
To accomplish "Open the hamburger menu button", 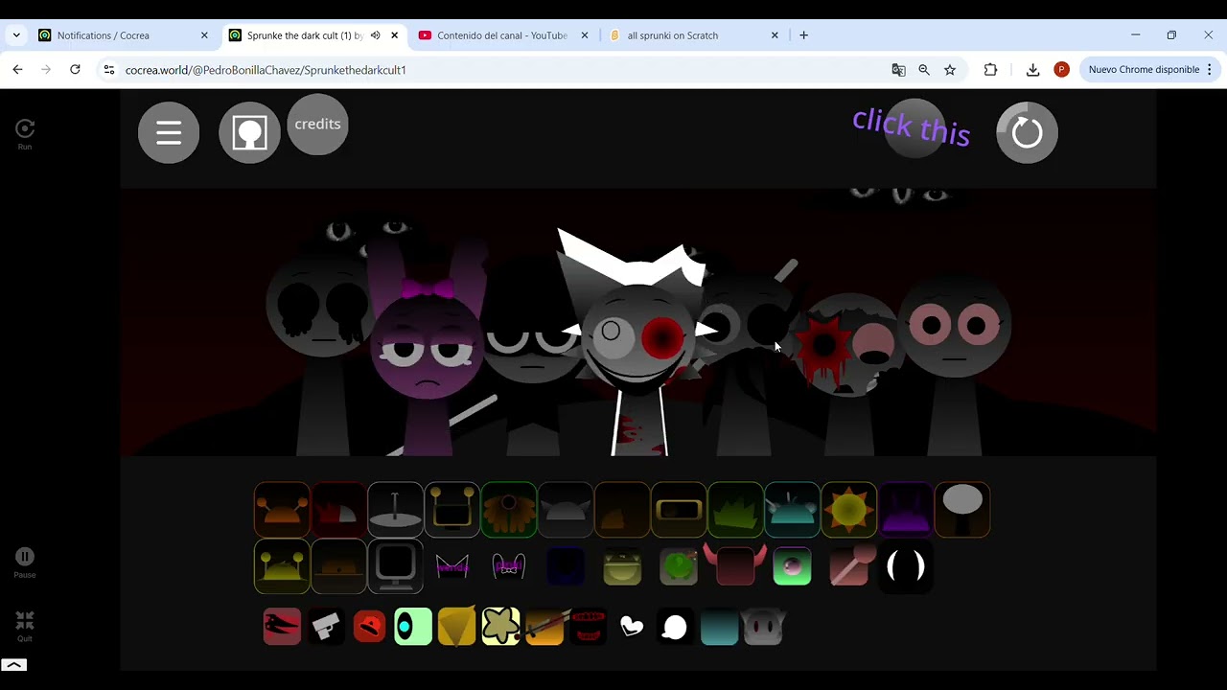I will click(169, 132).
